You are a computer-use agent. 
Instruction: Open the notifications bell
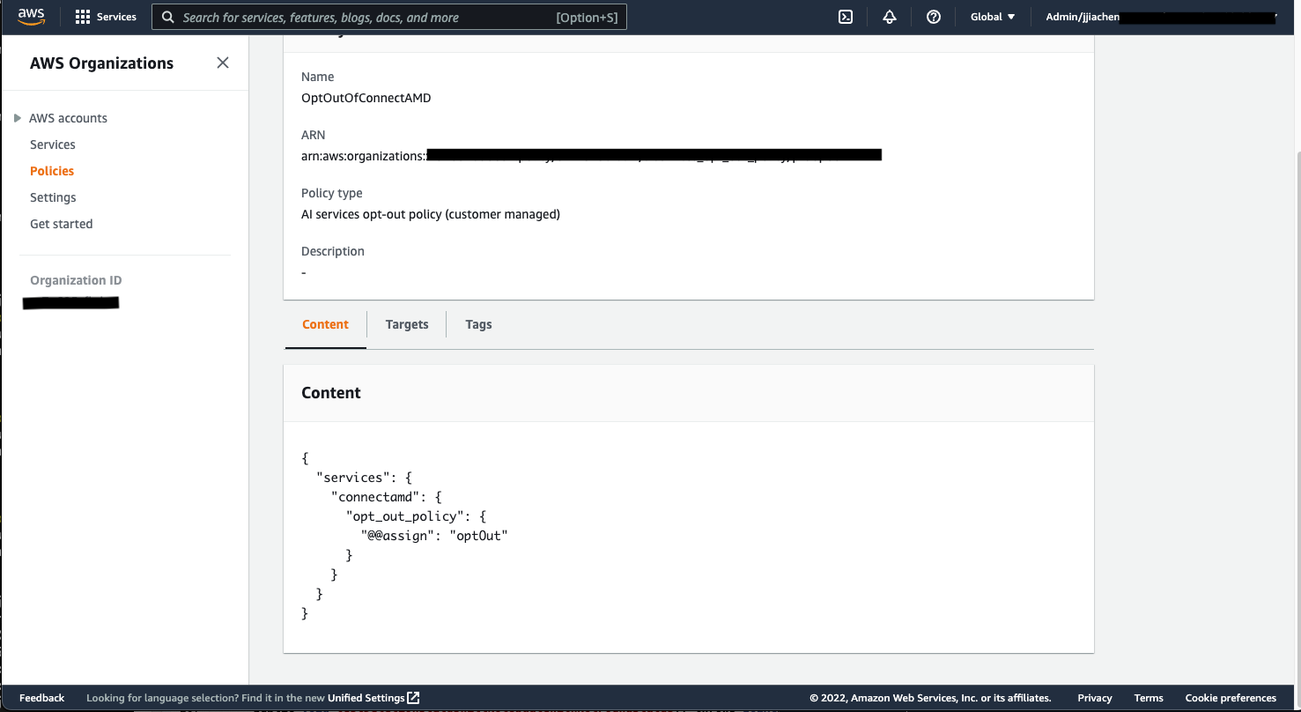pyautogui.click(x=890, y=17)
